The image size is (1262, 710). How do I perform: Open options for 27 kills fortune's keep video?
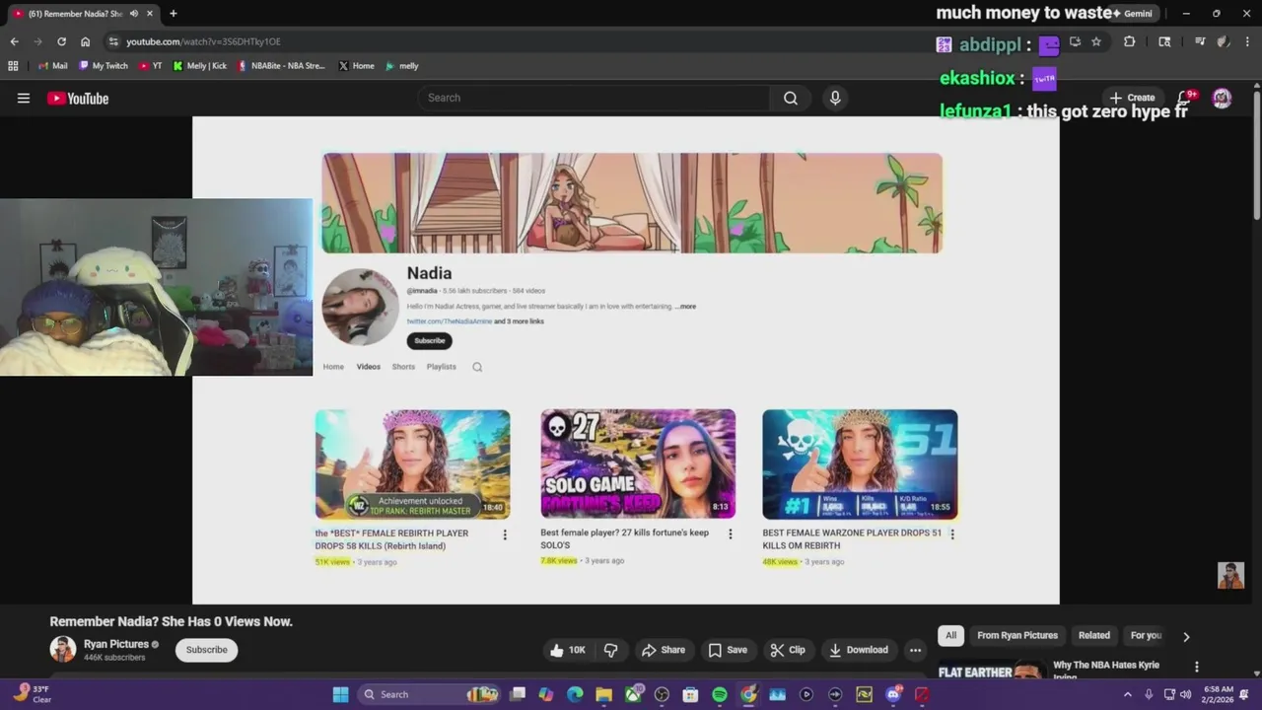731,533
